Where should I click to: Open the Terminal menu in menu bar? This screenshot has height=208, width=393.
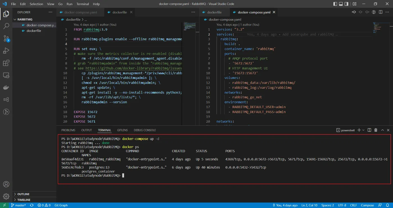tap(83, 4)
